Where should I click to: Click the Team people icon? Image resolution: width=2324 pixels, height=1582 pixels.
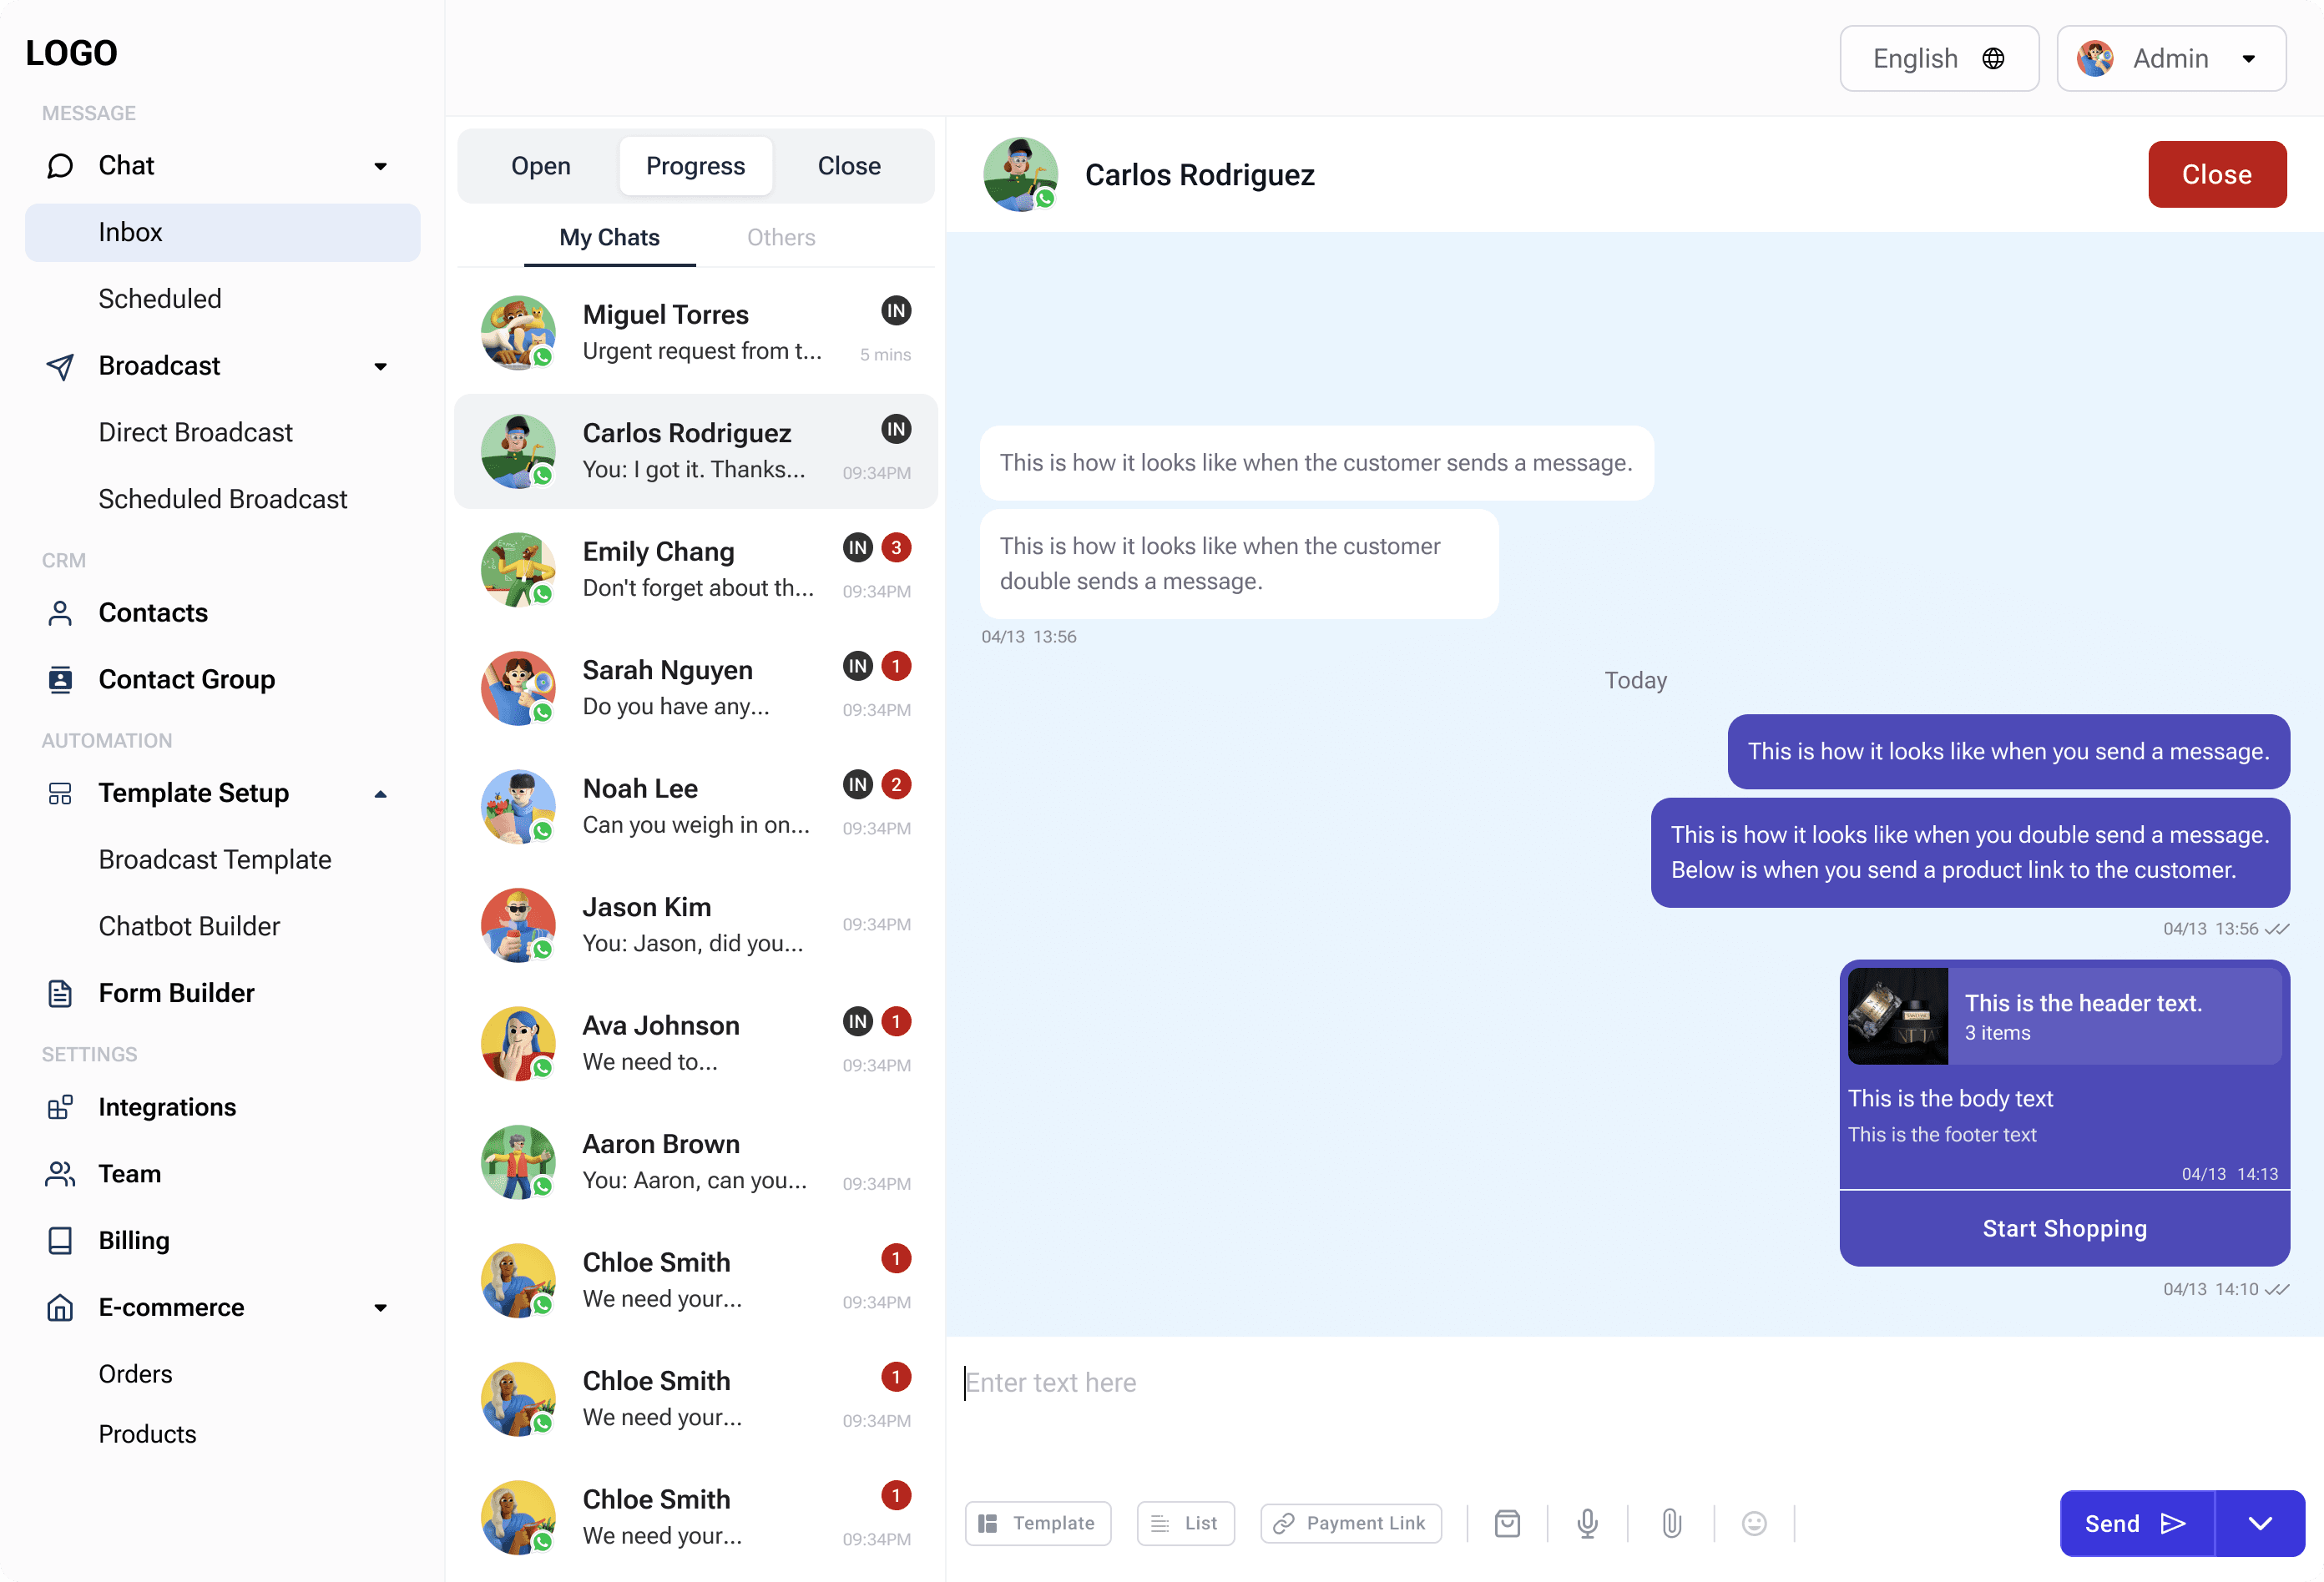(x=60, y=1174)
